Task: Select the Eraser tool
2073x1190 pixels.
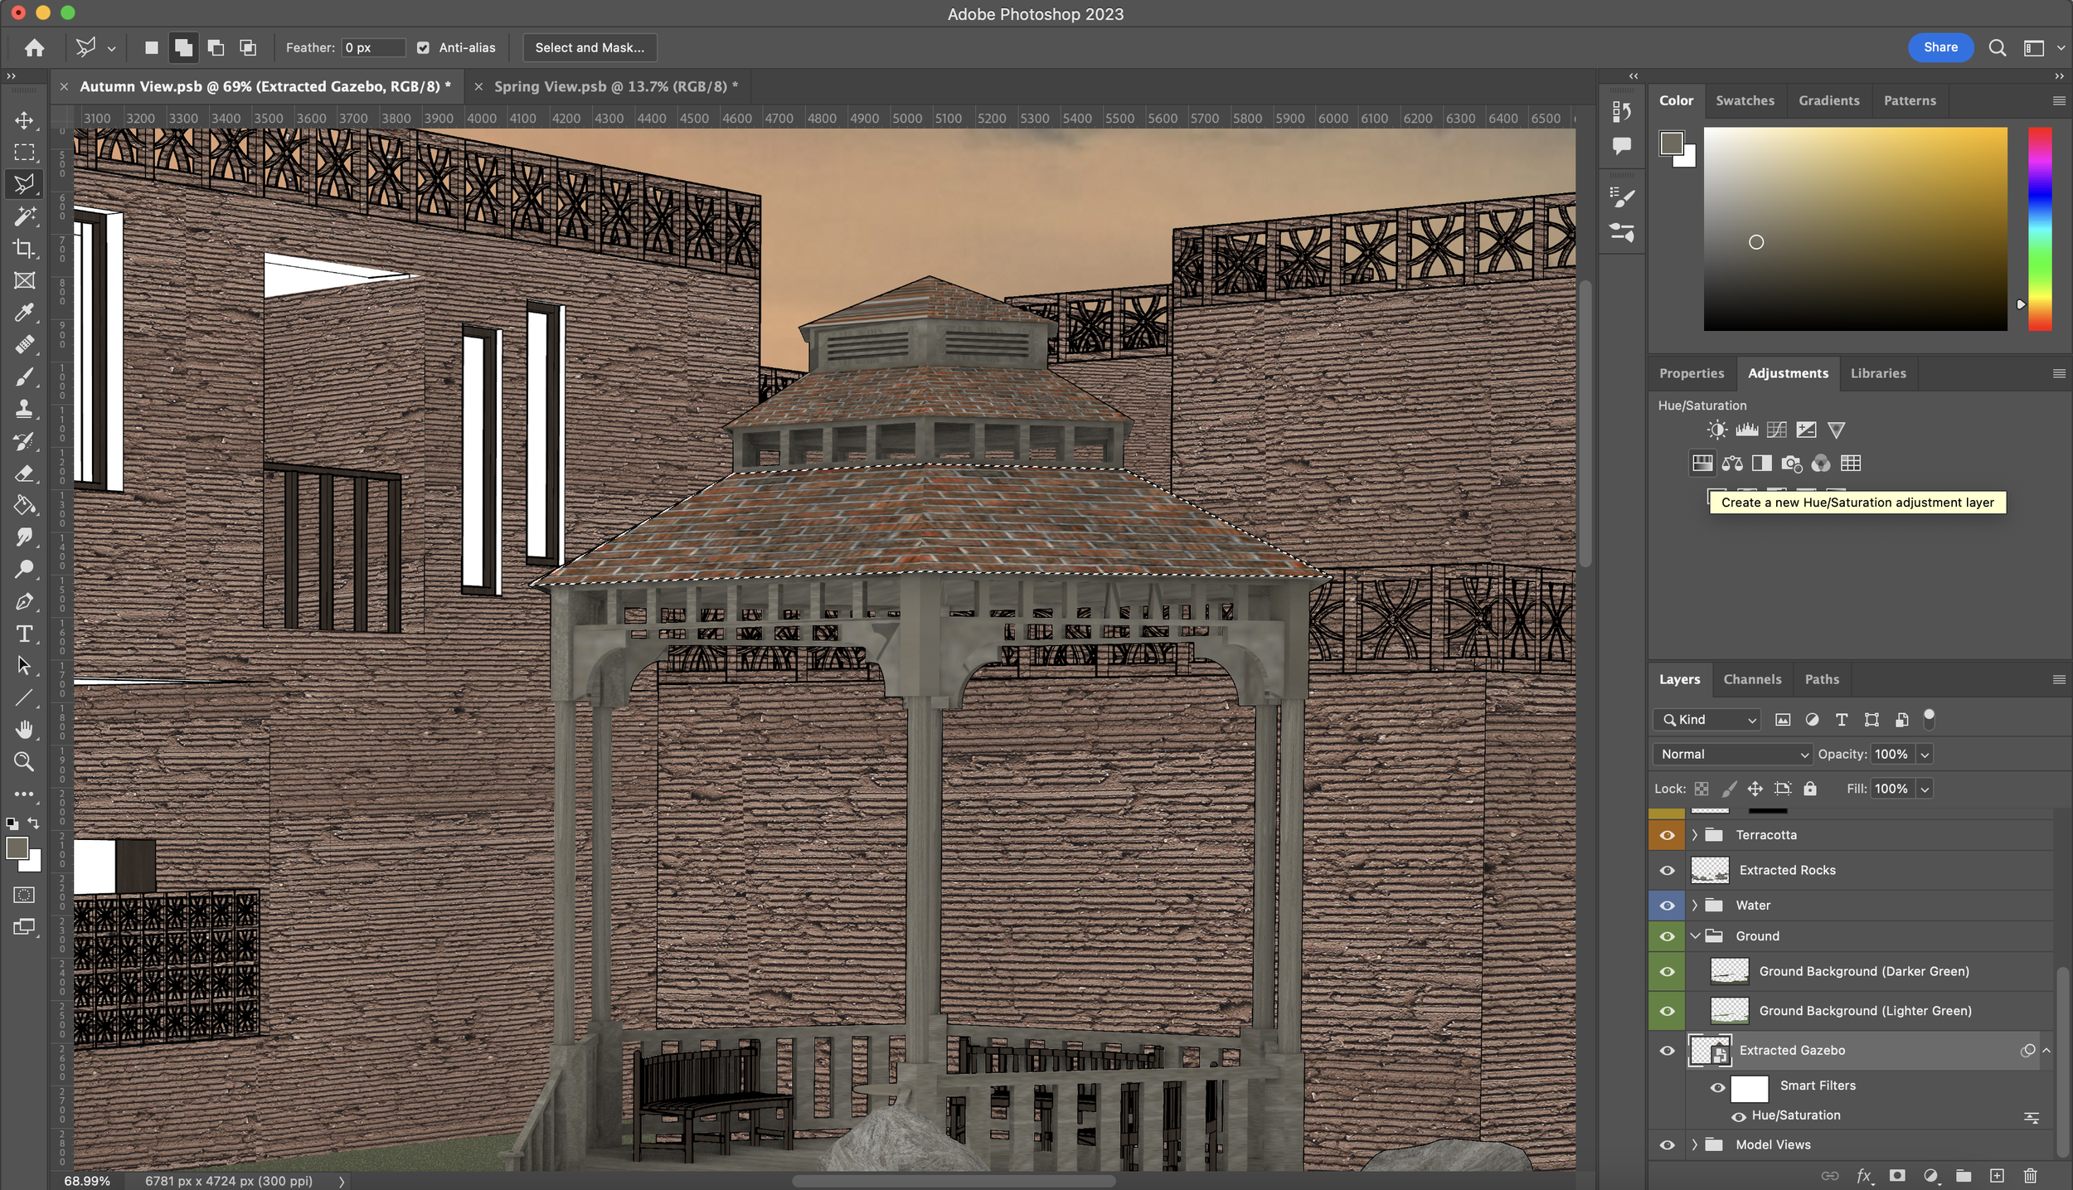Action: [24, 474]
